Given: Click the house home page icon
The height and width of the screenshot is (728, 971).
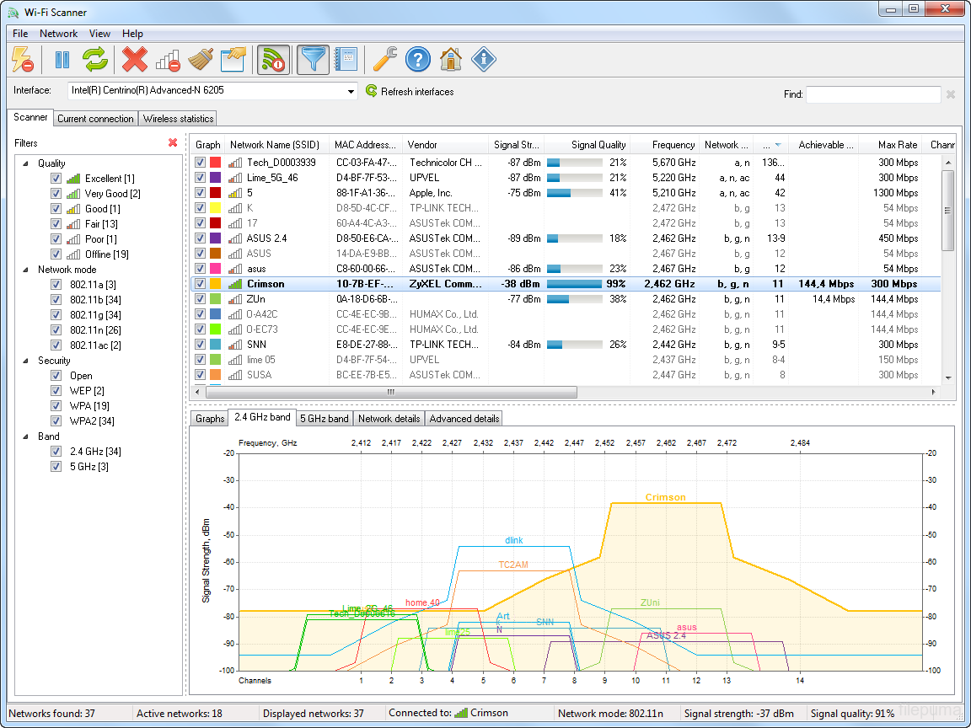Looking at the screenshot, I should (451, 59).
